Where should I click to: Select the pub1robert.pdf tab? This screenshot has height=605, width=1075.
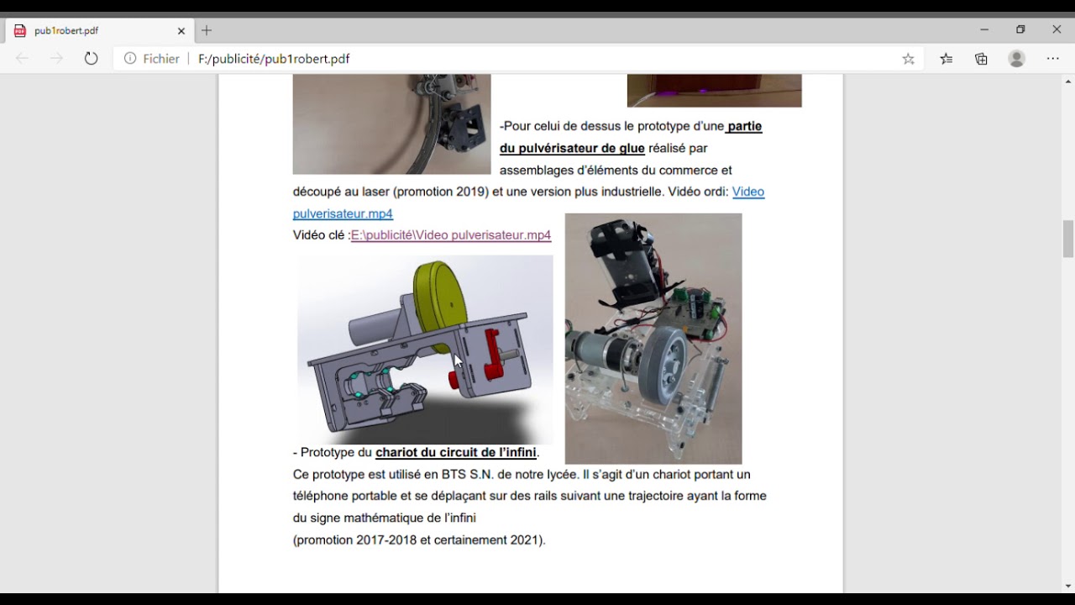click(x=100, y=30)
